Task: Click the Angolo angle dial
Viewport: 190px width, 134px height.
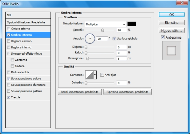Action: pos(90,39)
